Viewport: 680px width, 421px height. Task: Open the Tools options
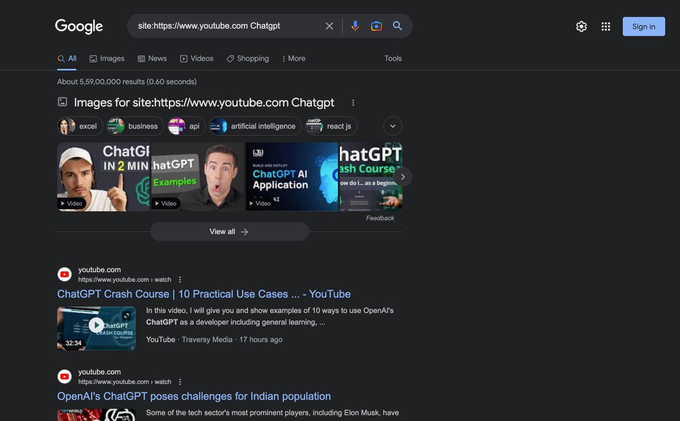pos(393,58)
